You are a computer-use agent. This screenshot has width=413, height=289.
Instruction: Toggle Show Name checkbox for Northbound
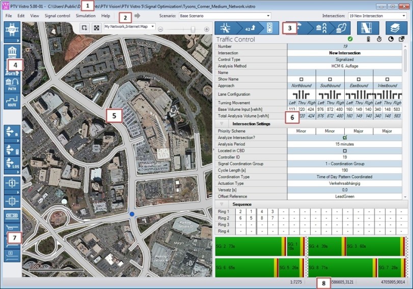[x=301, y=79]
